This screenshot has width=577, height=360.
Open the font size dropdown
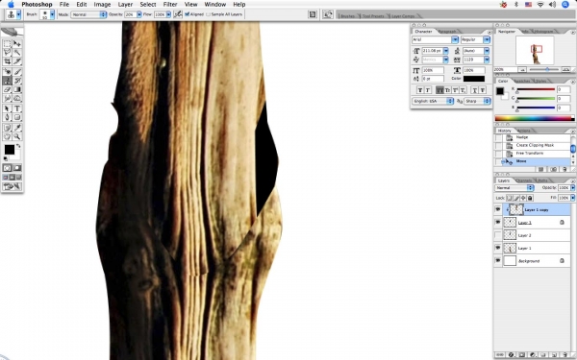(445, 51)
